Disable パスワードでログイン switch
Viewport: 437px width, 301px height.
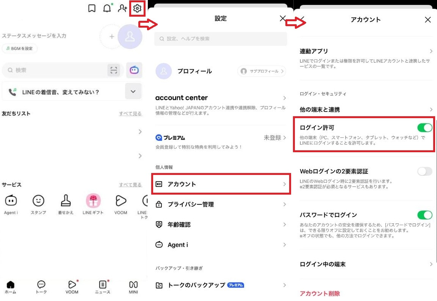pyautogui.click(x=425, y=215)
